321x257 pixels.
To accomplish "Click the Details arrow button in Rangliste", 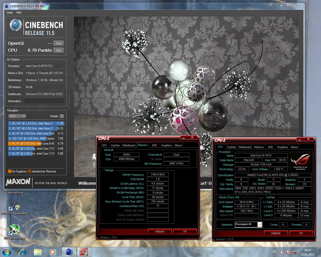I will [x=62, y=116].
